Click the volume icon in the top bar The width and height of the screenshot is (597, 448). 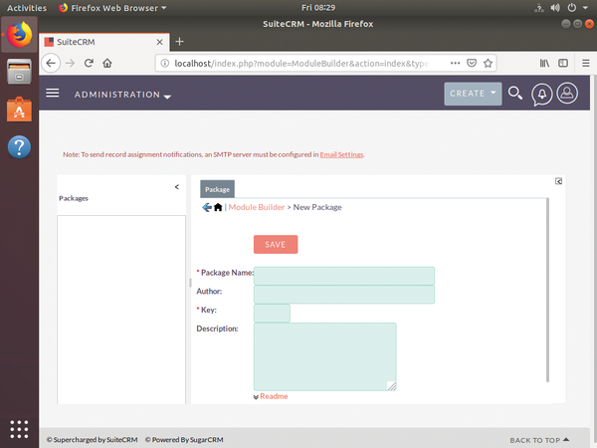[555, 8]
